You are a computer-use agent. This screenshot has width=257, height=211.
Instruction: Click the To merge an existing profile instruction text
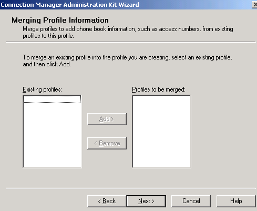(x=127, y=57)
